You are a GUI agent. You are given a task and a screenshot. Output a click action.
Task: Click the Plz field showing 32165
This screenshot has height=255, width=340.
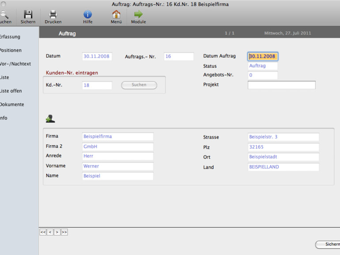click(x=283, y=147)
